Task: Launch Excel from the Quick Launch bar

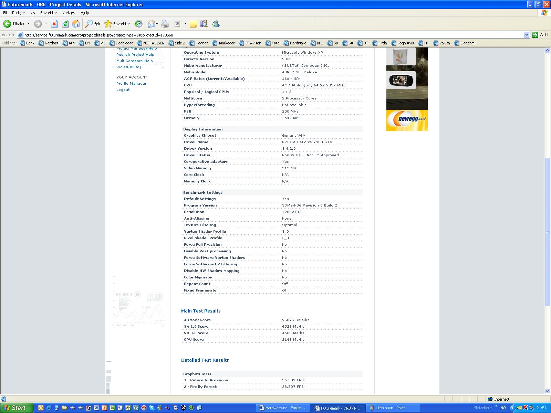Action: point(112,408)
